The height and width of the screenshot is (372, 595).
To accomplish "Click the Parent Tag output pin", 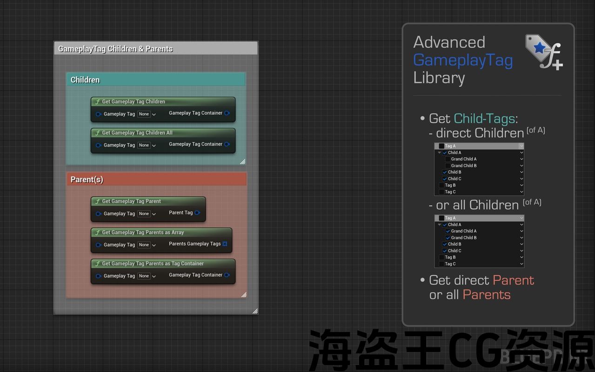I will [197, 213].
